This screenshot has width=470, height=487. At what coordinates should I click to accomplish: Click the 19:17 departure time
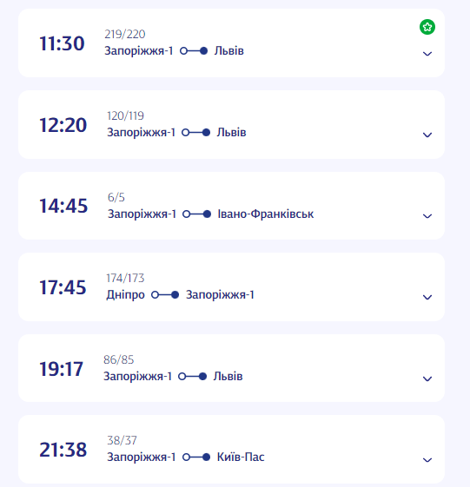[x=61, y=369]
